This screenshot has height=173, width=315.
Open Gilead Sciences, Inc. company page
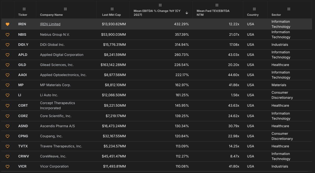coord(57,65)
